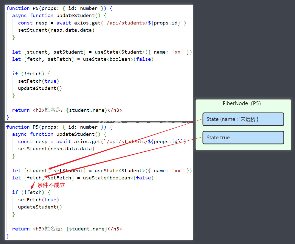
Task: Click function P5 declaration in the top block
Action: [22, 8]
